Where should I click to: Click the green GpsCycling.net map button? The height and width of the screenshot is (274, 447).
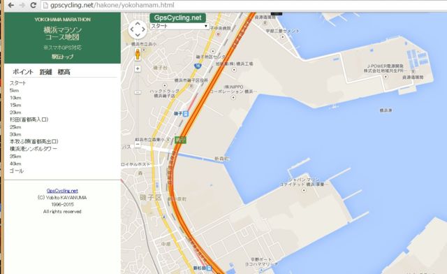[x=177, y=17]
